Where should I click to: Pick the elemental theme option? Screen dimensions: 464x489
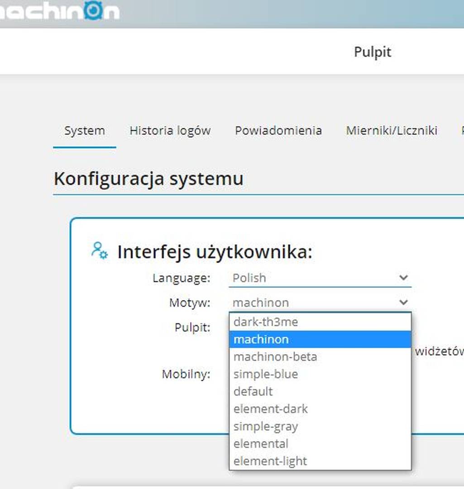(x=320, y=444)
